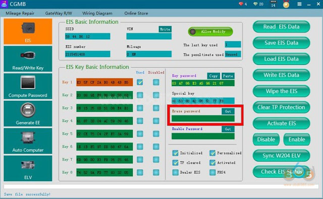Open the hamburger menu icon
Image resolution: width=323 pixels, height=199 pixels.
(299, 4)
